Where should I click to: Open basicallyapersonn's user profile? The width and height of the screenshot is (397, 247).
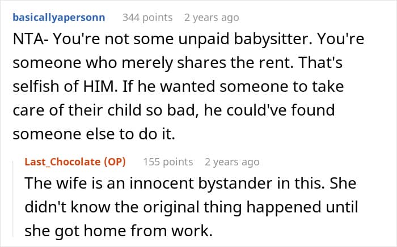tap(59, 18)
